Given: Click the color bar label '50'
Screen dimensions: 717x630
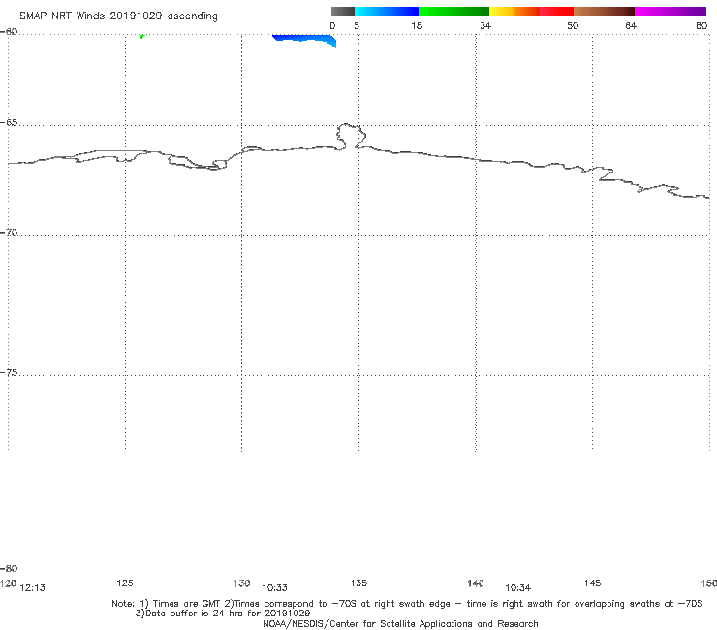Looking at the screenshot, I should (573, 25).
